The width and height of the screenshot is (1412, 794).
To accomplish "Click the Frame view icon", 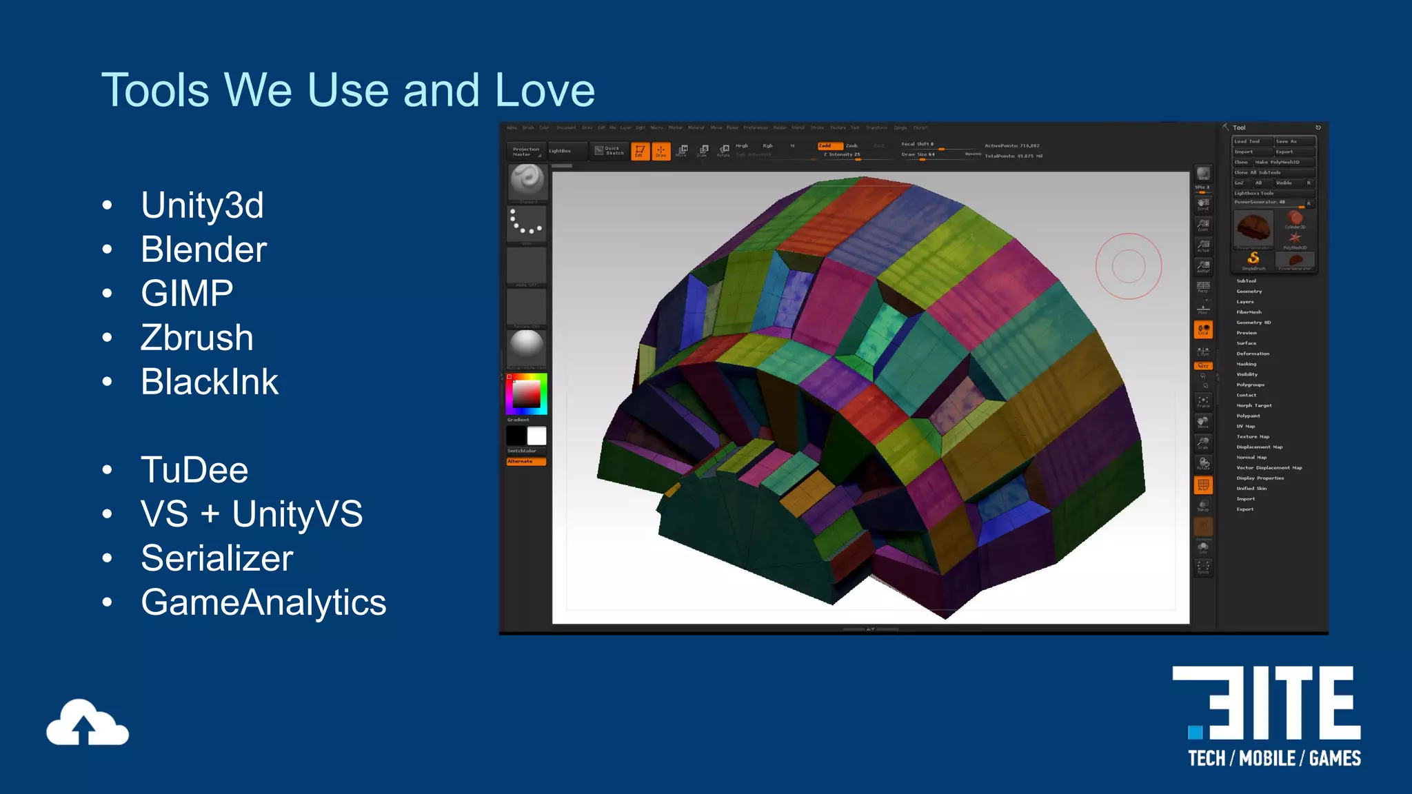I will [x=1203, y=402].
